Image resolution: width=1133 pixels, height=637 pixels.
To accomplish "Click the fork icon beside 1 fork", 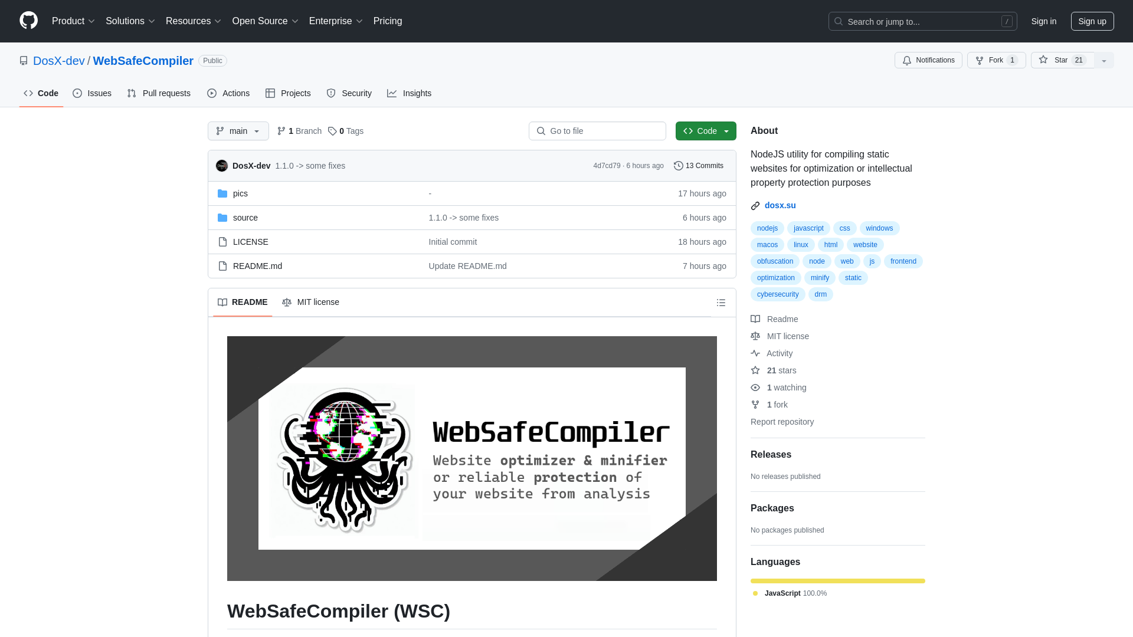I will click(x=755, y=405).
